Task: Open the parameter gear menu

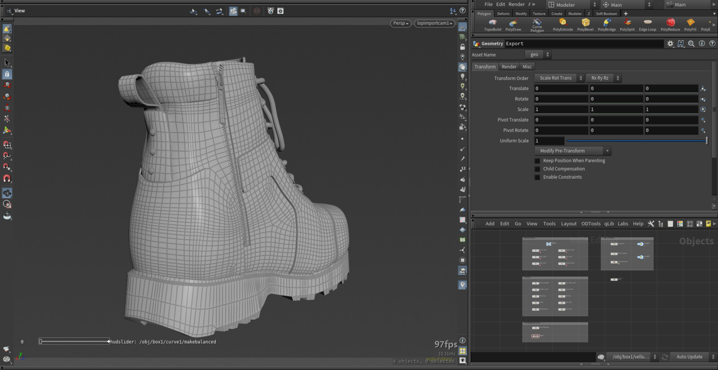Action: click(x=670, y=44)
